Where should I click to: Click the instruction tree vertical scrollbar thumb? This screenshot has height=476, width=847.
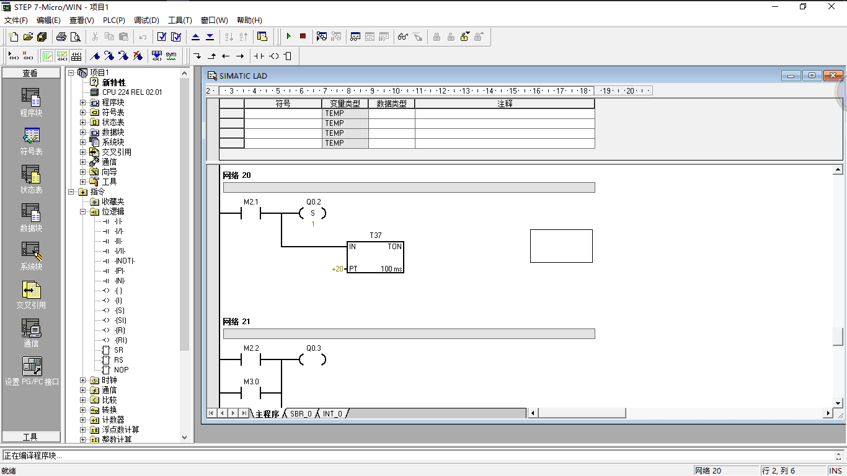(x=184, y=215)
